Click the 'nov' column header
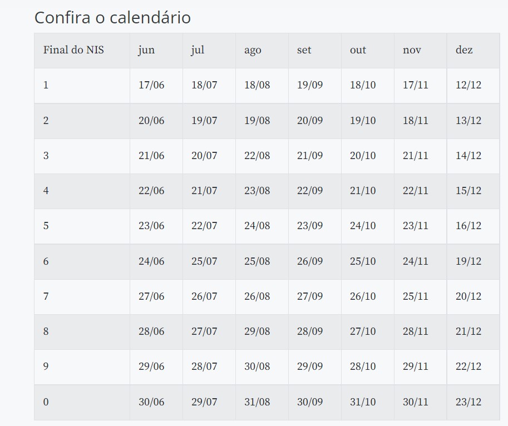This screenshot has width=508, height=426. [x=412, y=50]
